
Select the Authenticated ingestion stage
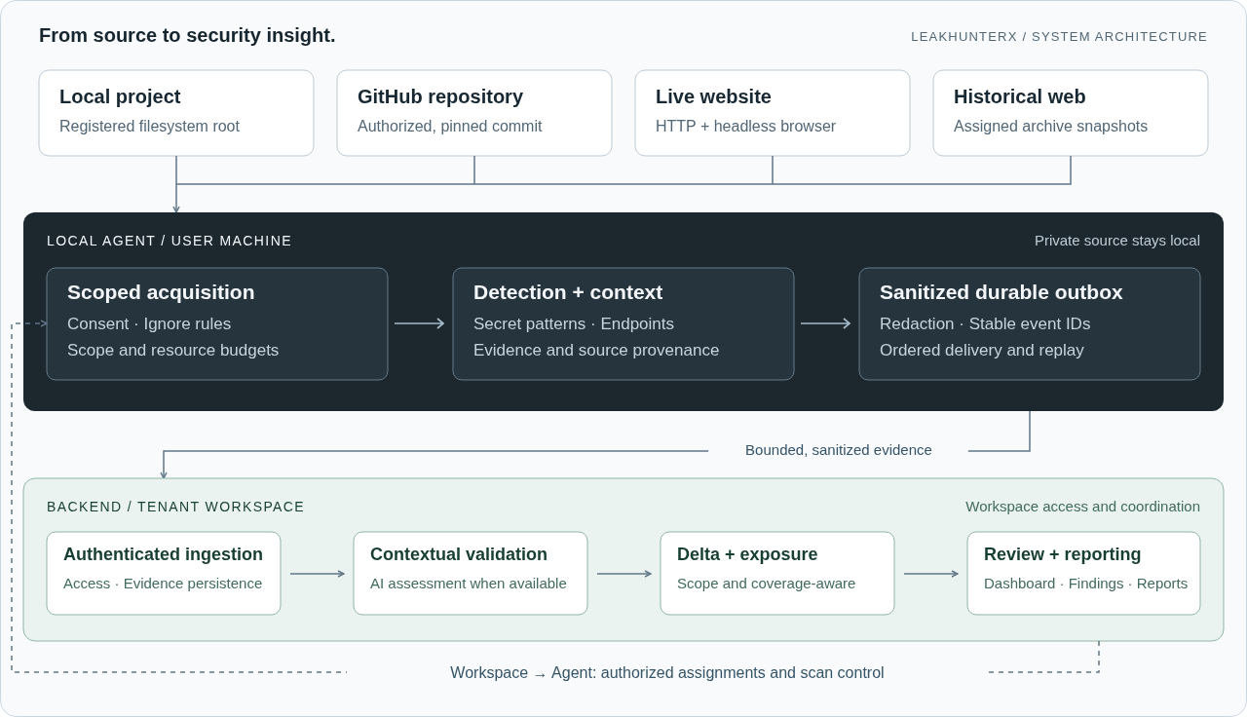click(164, 573)
